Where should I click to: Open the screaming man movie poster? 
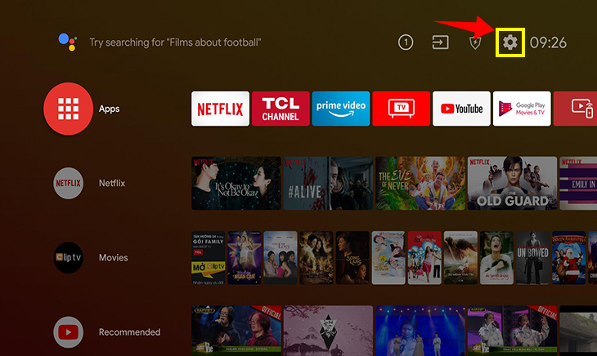(497, 257)
